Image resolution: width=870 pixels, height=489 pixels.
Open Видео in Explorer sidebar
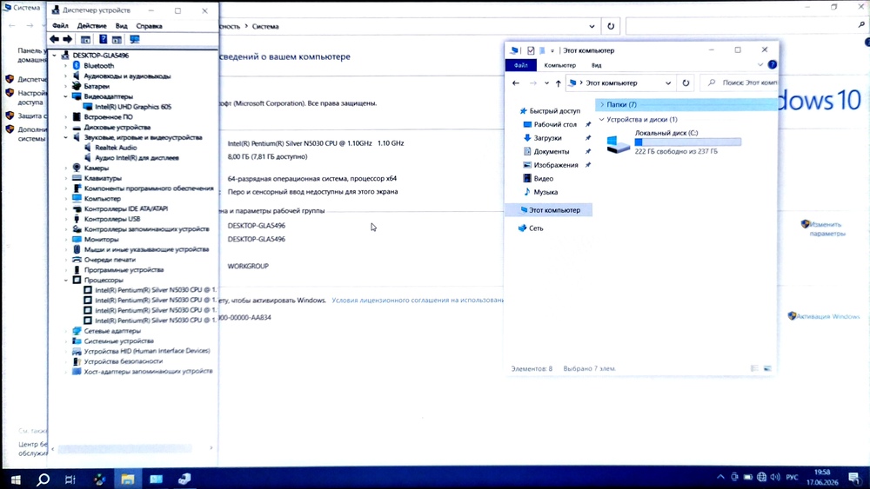tap(543, 178)
